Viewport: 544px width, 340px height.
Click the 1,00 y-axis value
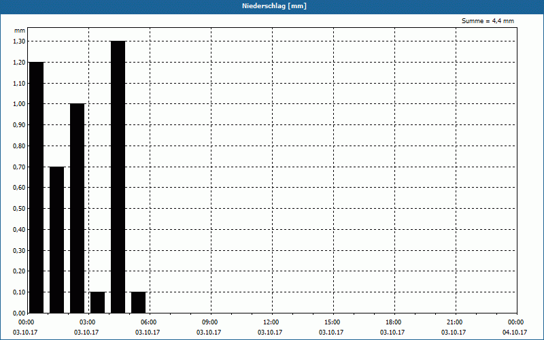coord(19,104)
